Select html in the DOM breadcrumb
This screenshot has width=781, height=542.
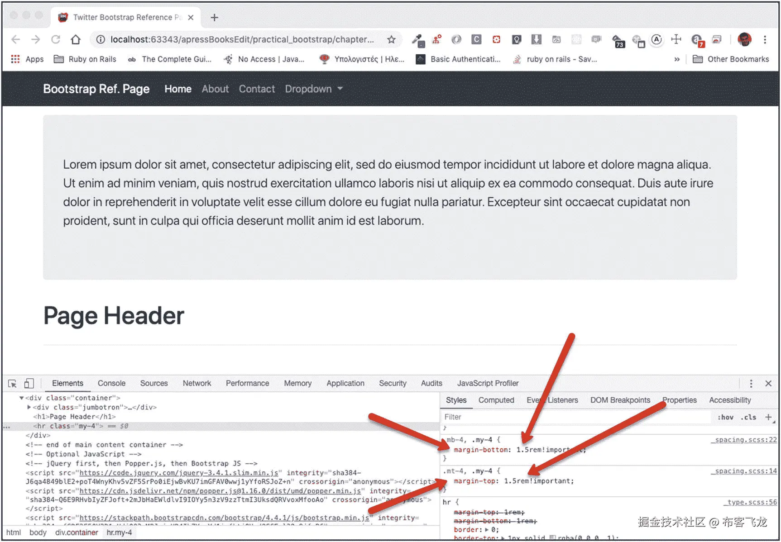coord(14,532)
